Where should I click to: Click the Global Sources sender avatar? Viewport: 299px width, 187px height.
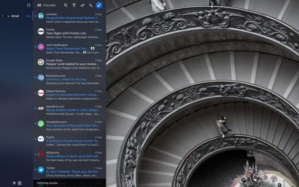(x=41, y=93)
